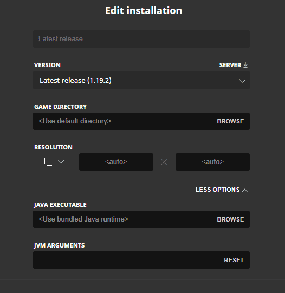Click the LESS OPTIONS text
Viewport: 285px width, 293px height.
point(217,190)
